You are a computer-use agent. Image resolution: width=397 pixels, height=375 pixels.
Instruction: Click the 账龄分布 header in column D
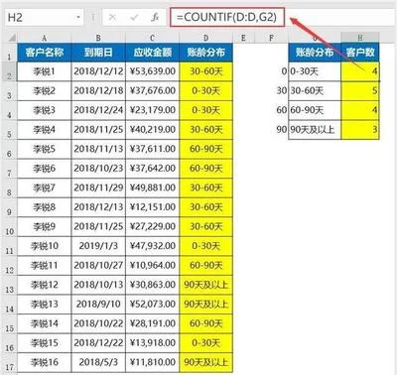(206, 53)
